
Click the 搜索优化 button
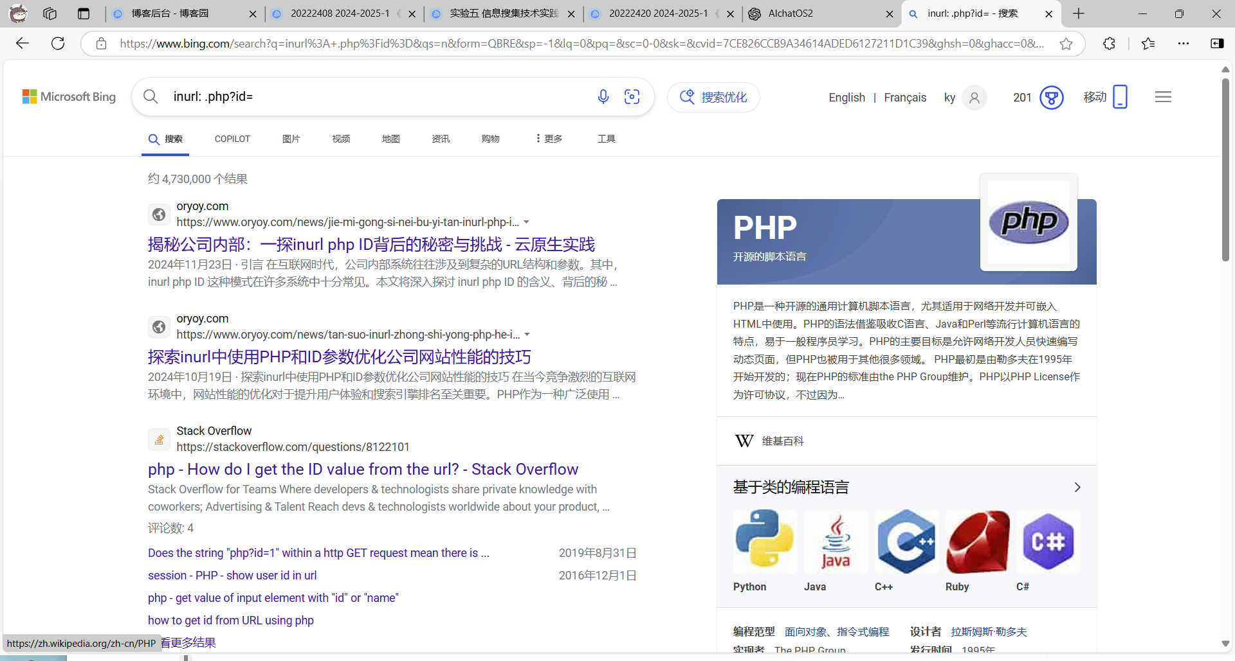(x=713, y=97)
